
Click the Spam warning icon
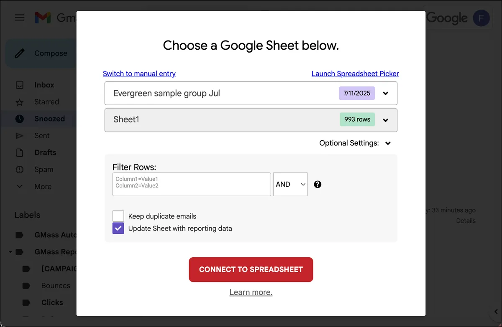point(20,170)
